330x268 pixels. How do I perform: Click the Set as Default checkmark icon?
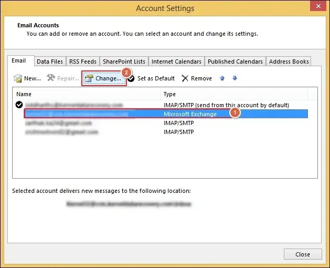tap(131, 79)
